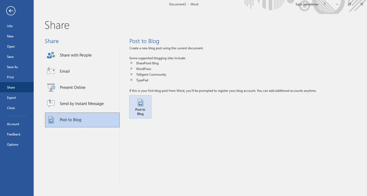Image resolution: width=367 pixels, height=196 pixels.
Task: Click the back arrow circle icon
Action: tap(11, 11)
